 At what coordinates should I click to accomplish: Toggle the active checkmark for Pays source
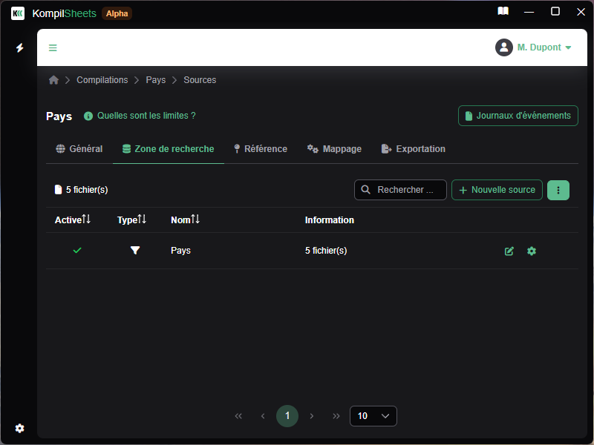tap(77, 251)
